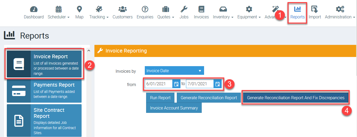Open Enquiries question mark icon

pos(145,9)
